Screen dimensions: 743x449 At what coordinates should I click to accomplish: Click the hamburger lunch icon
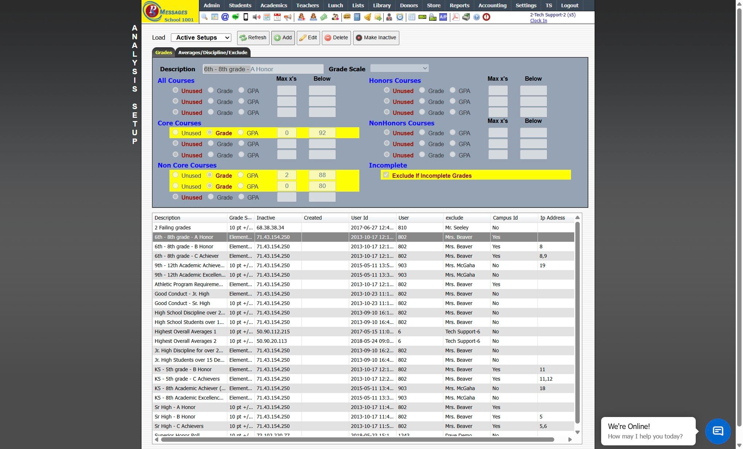coord(347,17)
